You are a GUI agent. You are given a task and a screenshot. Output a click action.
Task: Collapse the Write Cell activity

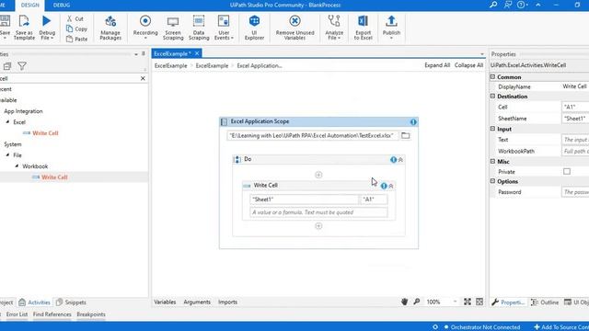[391, 186]
